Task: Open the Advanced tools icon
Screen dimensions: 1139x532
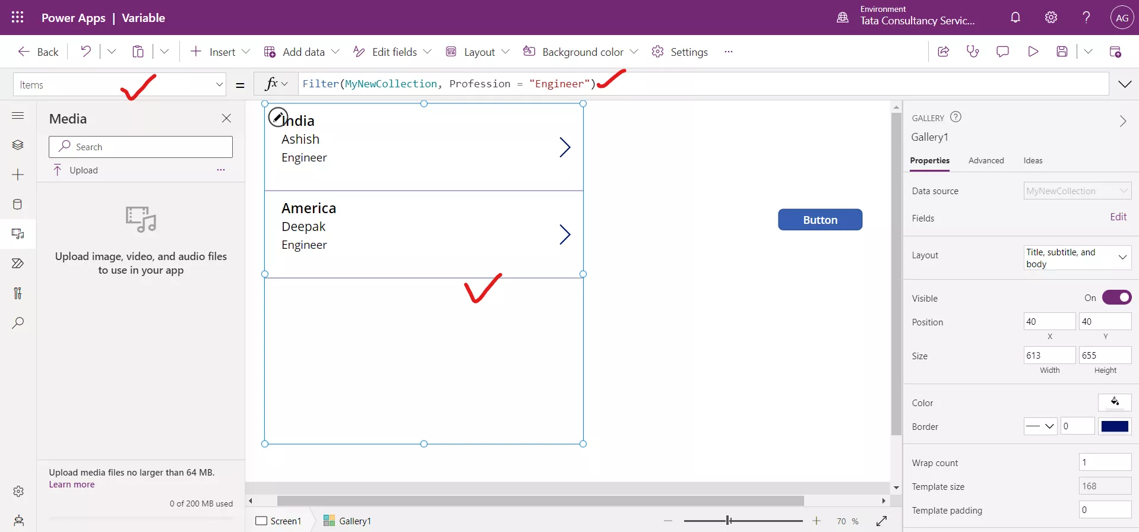Action: tap(18, 293)
